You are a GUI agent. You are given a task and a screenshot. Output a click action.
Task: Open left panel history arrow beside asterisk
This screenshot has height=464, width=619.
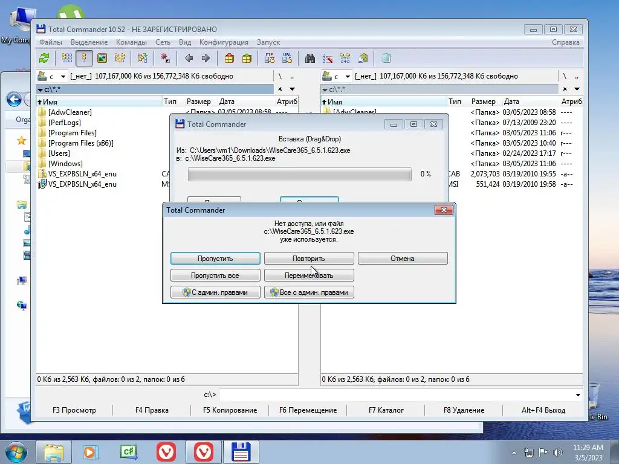coord(292,89)
